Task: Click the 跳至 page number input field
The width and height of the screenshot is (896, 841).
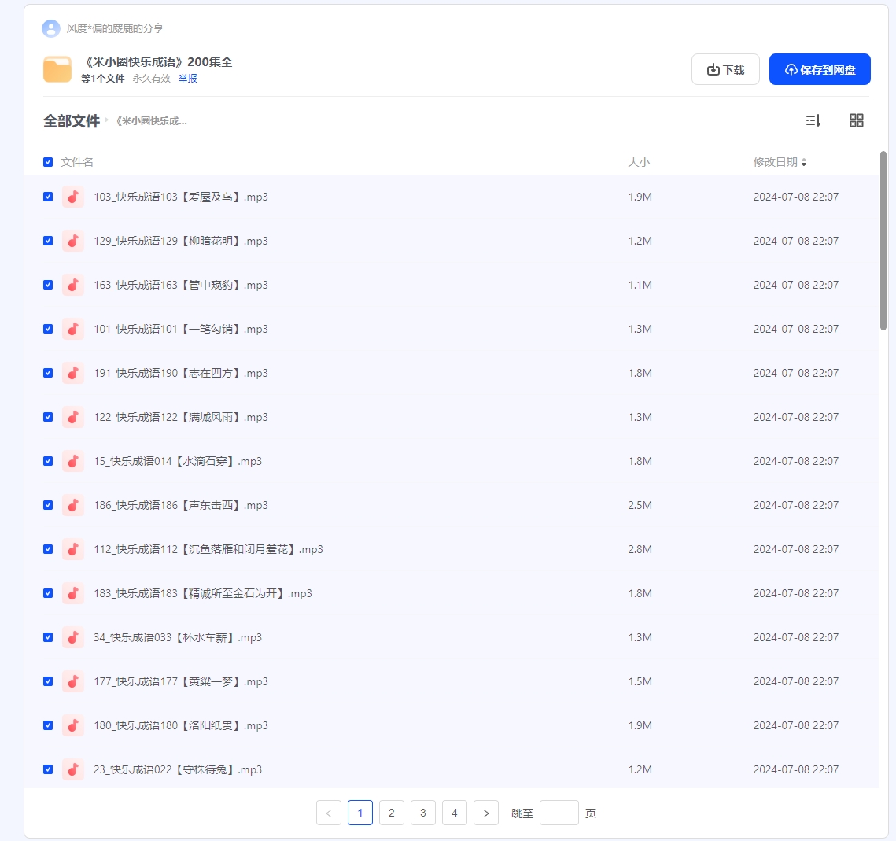Action: click(x=559, y=813)
